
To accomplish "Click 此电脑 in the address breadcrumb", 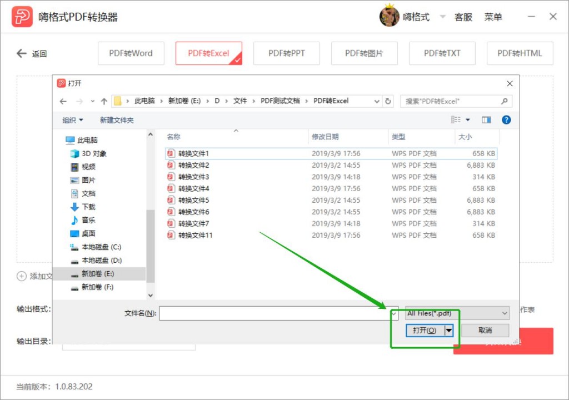I will click(x=144, y=101).
